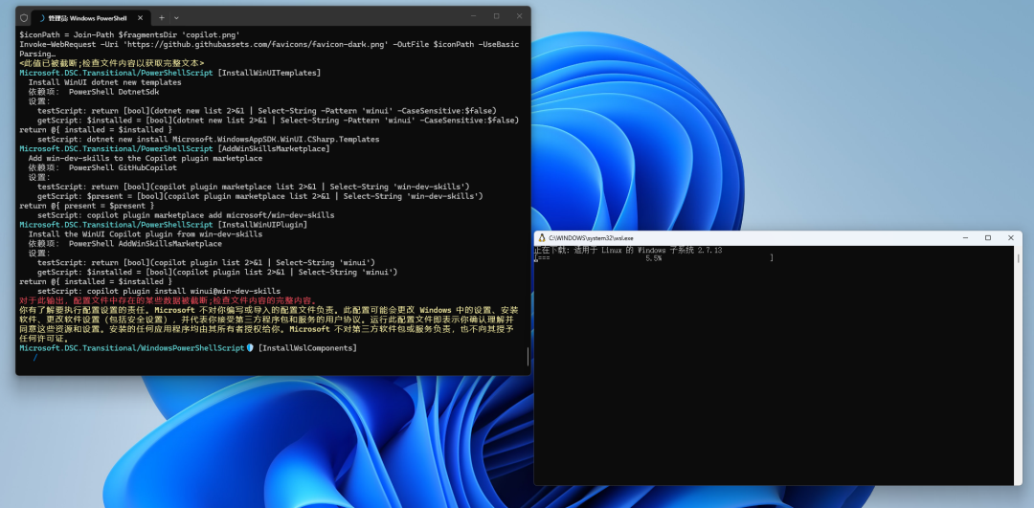Click the [InstallWinUIPlugin] resource line

[x=164, y=225]
